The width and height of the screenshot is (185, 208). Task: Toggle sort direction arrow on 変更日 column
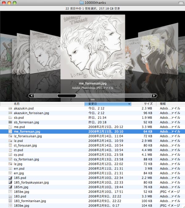point(129,104)
